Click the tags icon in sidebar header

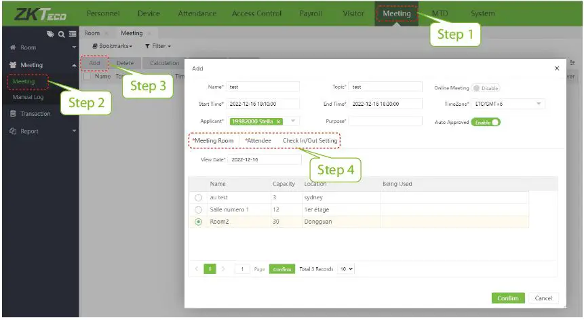click(50, 34)
